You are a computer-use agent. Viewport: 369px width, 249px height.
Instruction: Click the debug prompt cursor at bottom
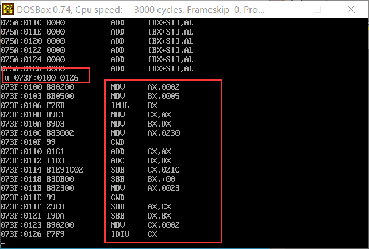click(x=2, y=243)
